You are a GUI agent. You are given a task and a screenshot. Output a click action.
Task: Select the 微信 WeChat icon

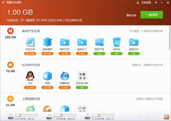[47, 76]
